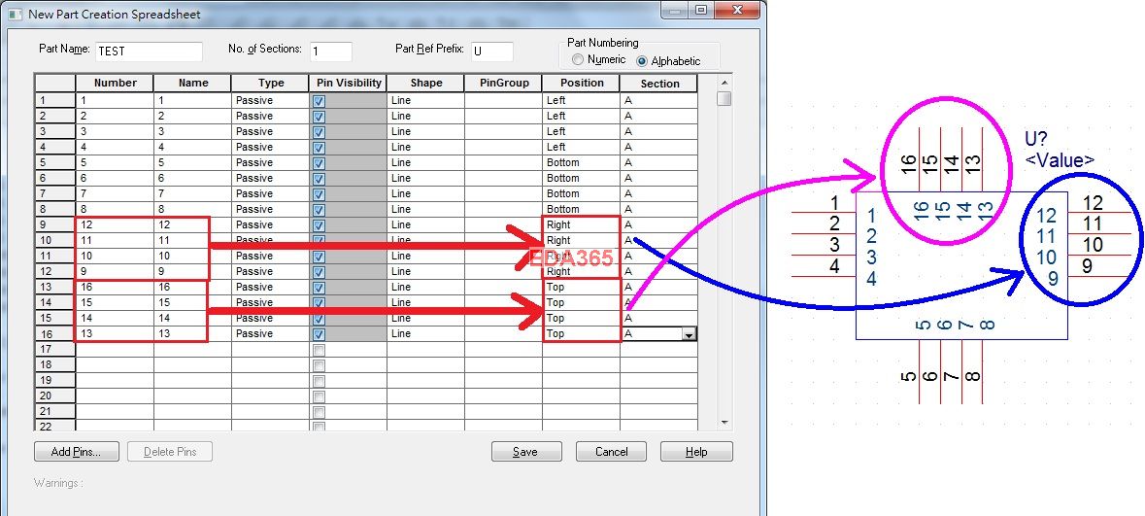Screen dimensions: 1145x516
Task: Click Name cell 16 in row 13
Action: (x=193, y=288)
